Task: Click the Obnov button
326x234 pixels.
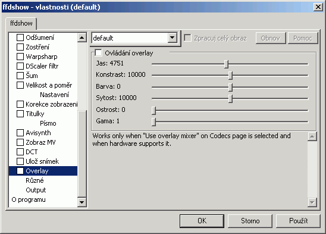Action: (271, 38)
